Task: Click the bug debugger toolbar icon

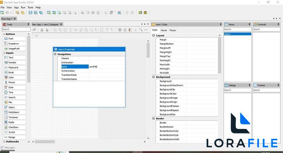Action: pyautogui.click(x=145, y=13)
